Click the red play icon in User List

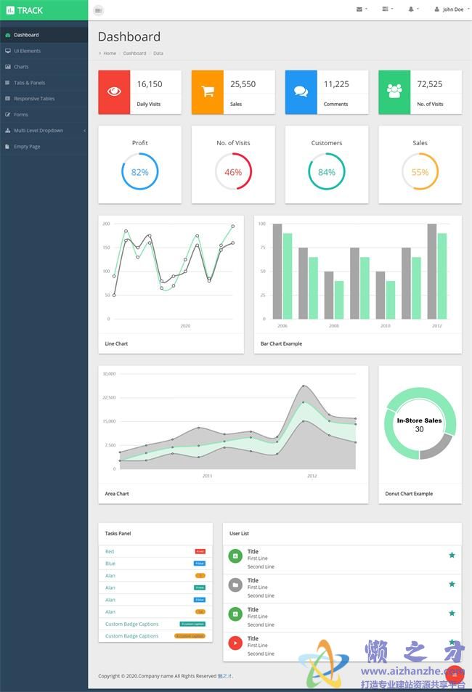(235, 643)
